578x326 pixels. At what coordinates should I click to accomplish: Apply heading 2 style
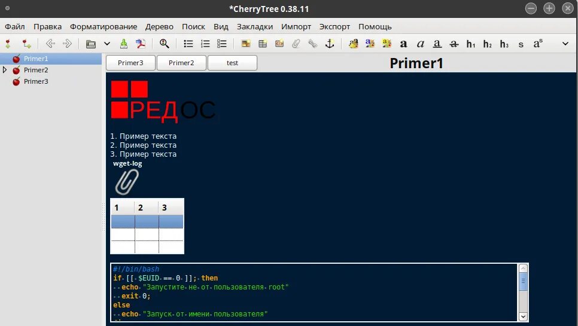click(487, 44)
